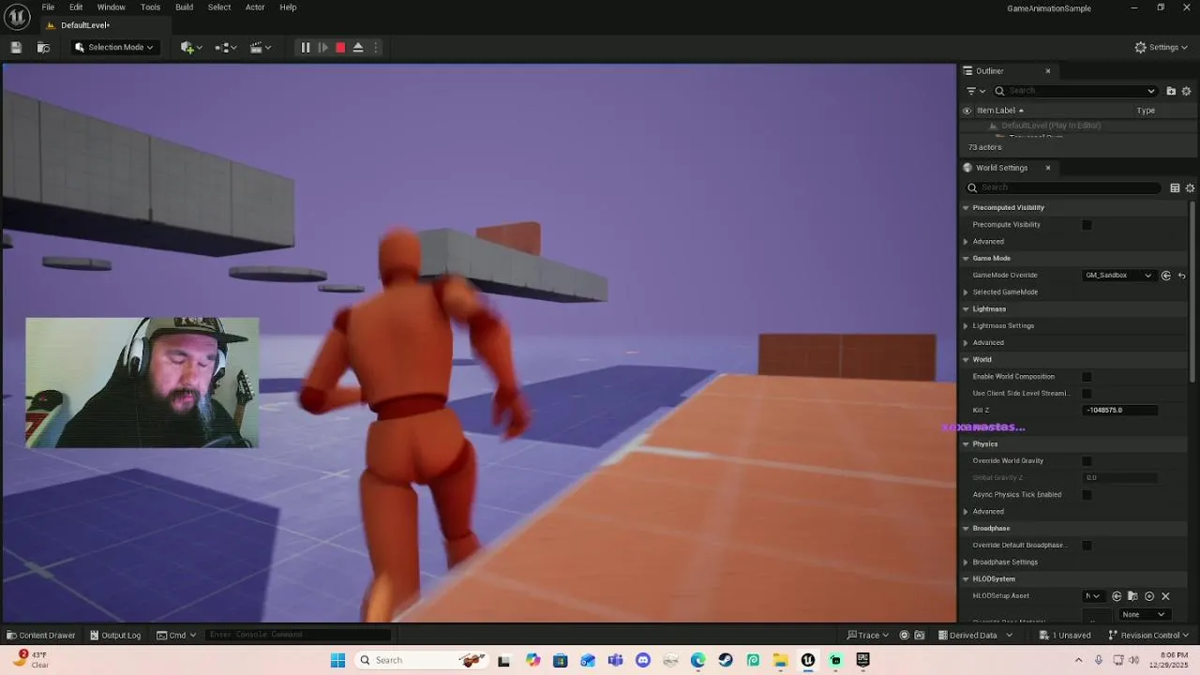Open Outliner settings gear

tap(1186, 91)
